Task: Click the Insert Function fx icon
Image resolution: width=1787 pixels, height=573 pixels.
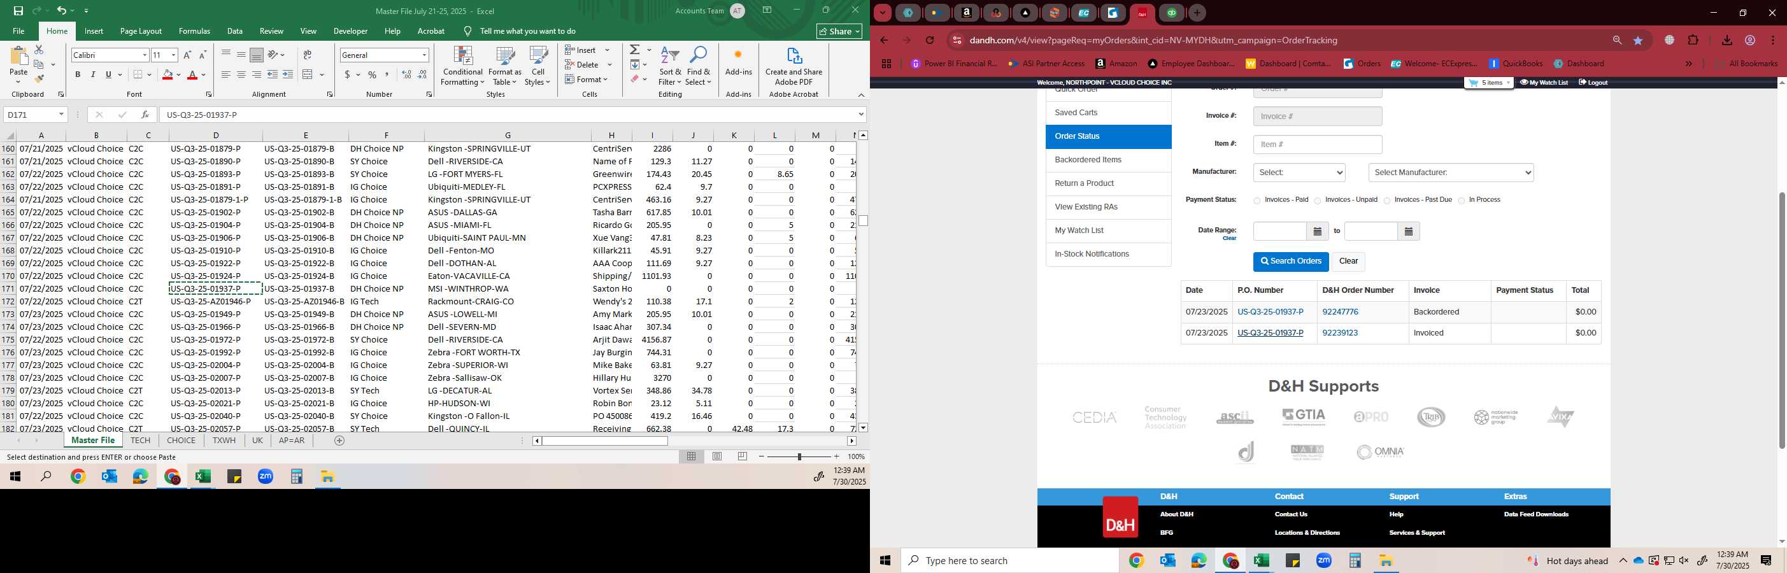Action: click(x=145, y=115)
